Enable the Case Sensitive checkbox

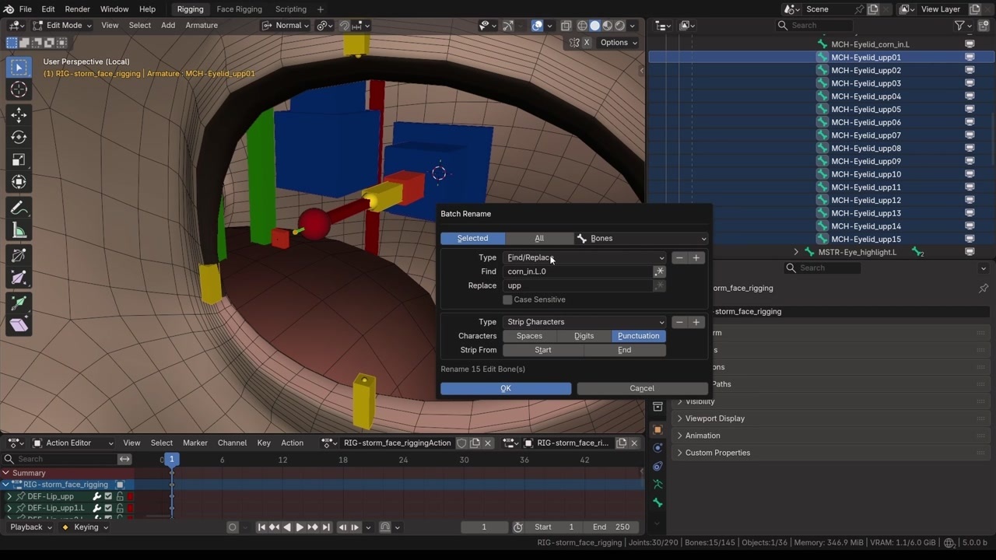pyautogui.click(x=507, y=299)
